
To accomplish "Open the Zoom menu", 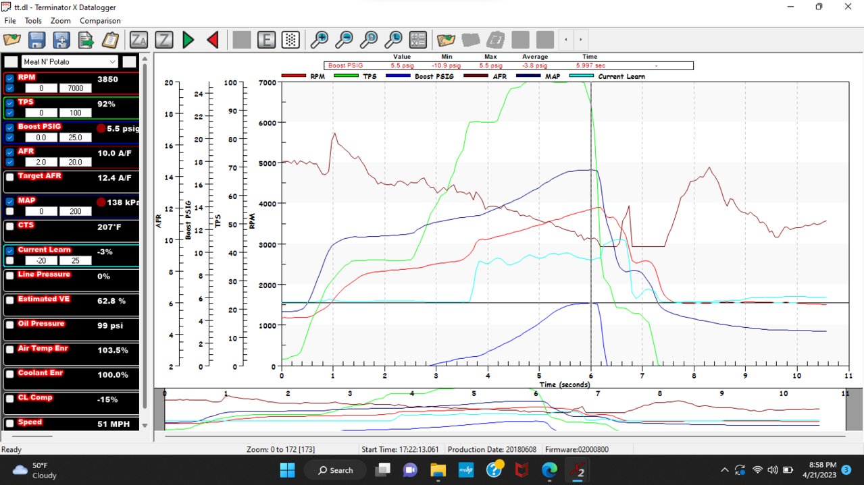I will point(61,21).
